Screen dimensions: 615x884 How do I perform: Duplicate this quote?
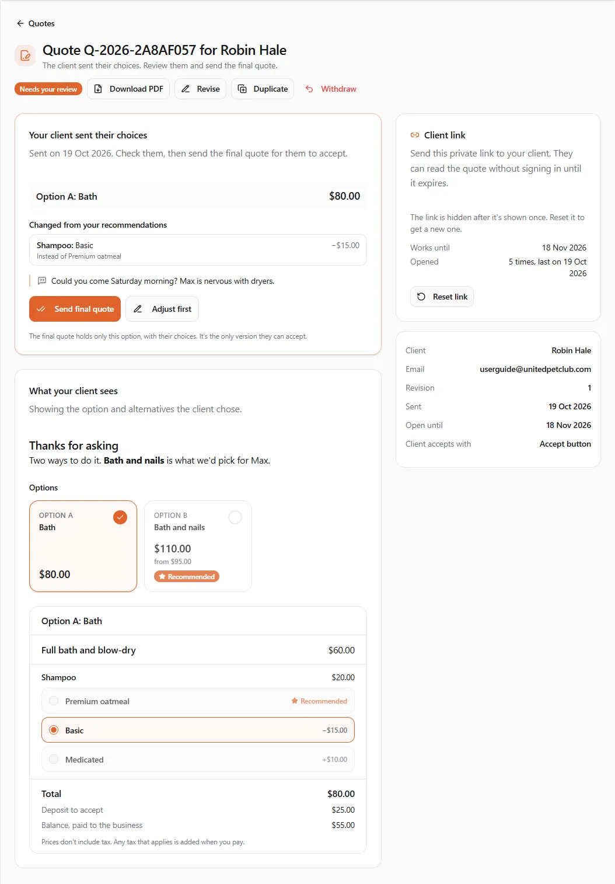(x=263, y=89)
